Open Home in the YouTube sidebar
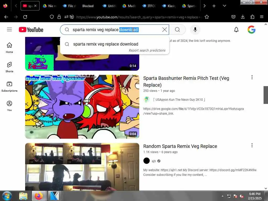The width and height of the screenshot is (268, 201). [x=9, y=48]
